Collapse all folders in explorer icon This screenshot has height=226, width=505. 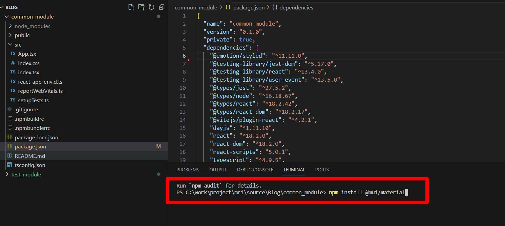point(162,7)
